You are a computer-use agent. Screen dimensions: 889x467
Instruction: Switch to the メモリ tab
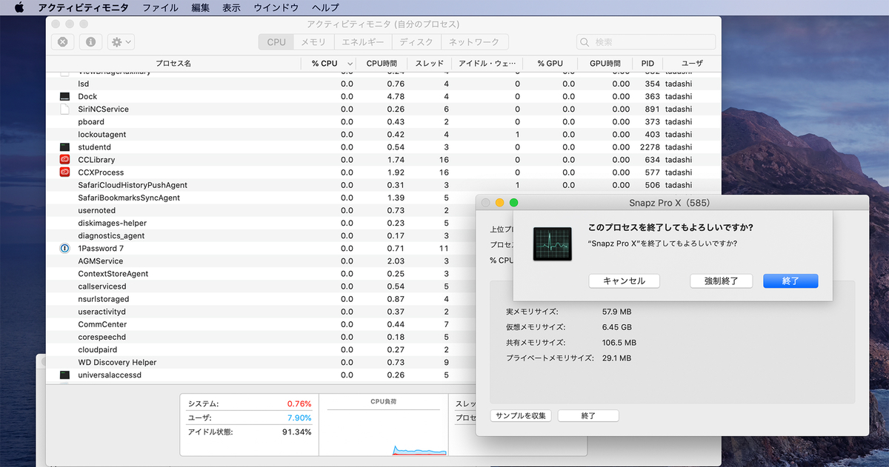click(x=314, y=42)
